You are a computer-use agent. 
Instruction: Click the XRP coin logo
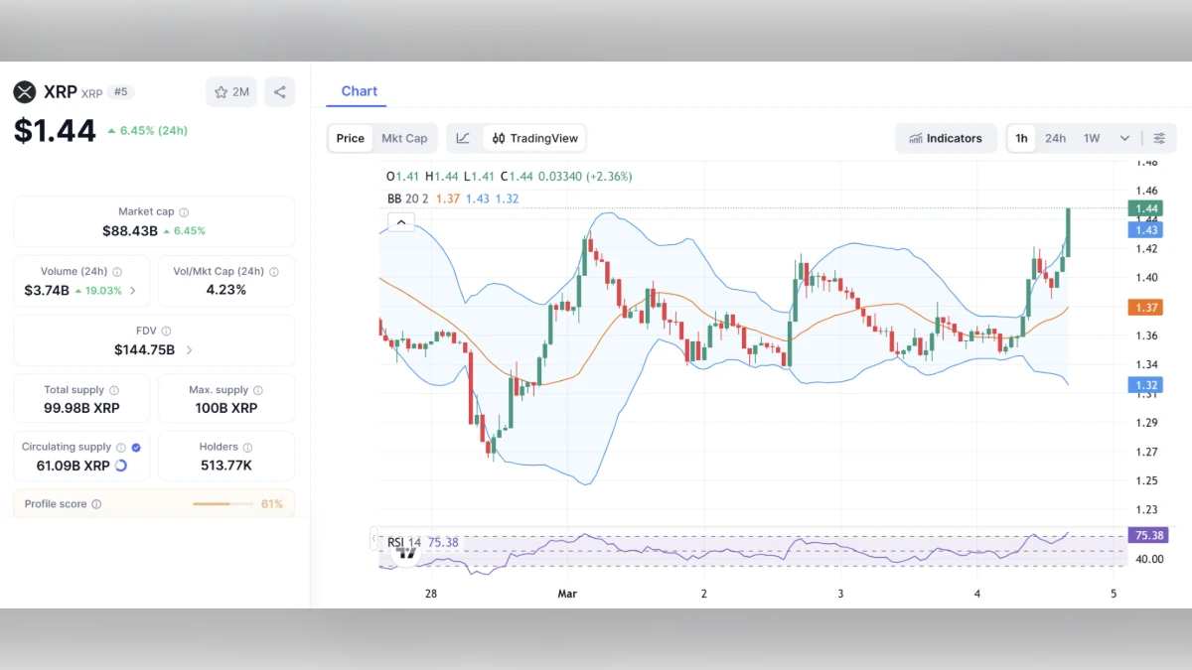[26, 91]
